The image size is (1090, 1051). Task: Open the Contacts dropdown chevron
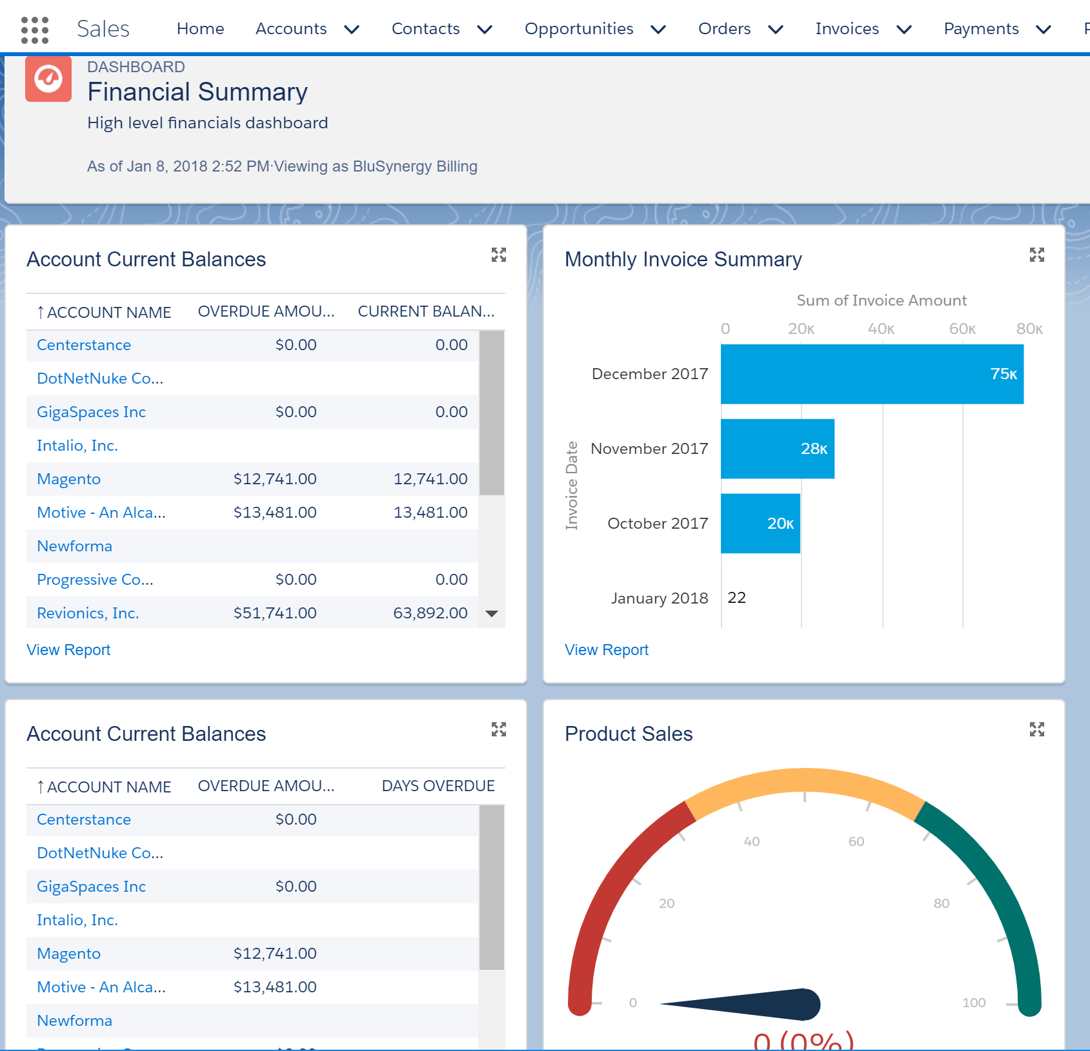[x=485, y=30]
